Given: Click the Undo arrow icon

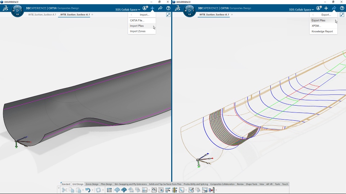Looking at the screenshot, I should pyautogui.click(x=88, y=190).
